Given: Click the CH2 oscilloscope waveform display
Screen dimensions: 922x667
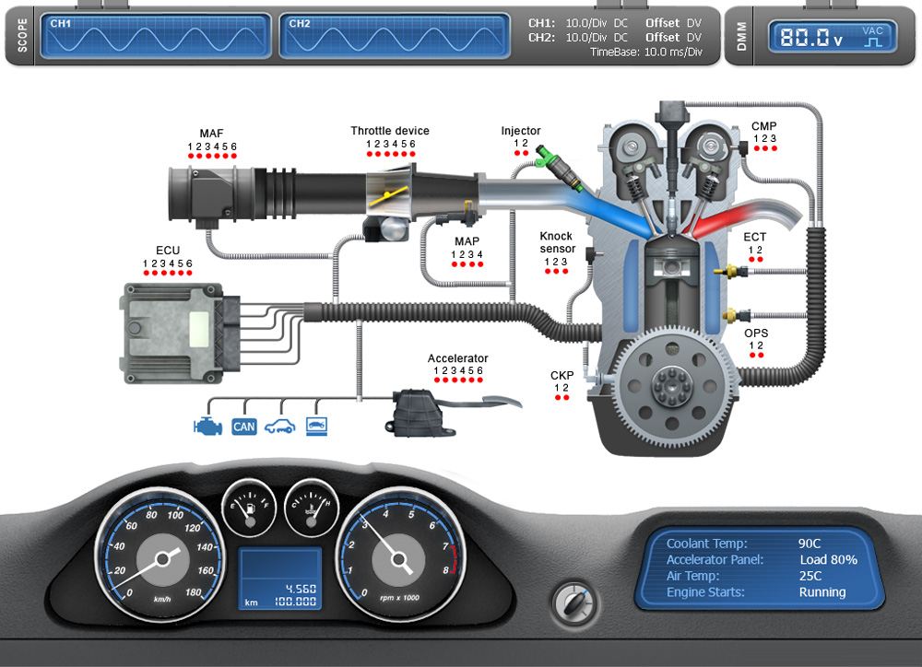Looking at the screenshot, I should [x=395, y=38].
